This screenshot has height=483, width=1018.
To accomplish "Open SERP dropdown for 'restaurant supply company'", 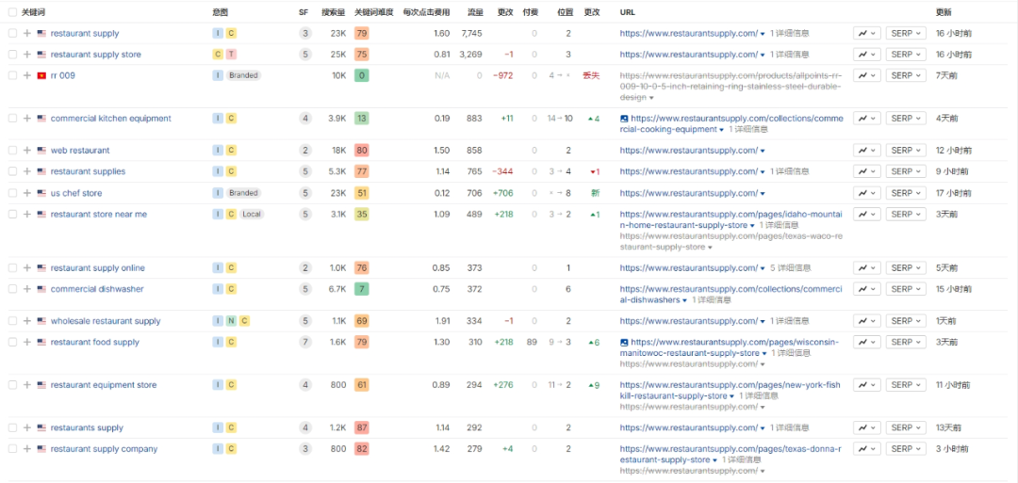I will (906, 449).
